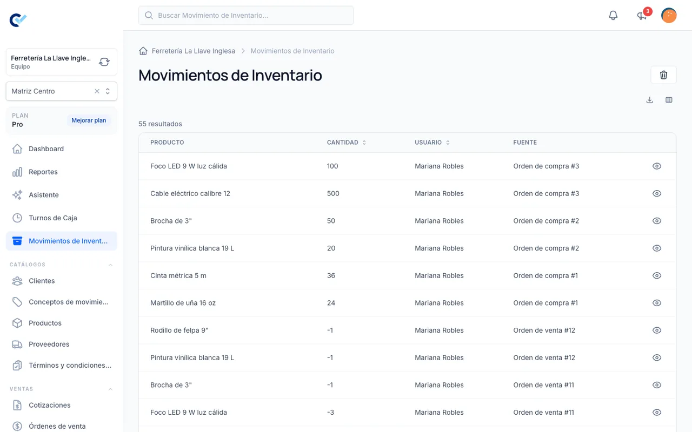The width and height of the screenshot is (692, 432).
Task: View the Pintura vinílica Orden de compra #2 row
Action: point(657,248)
